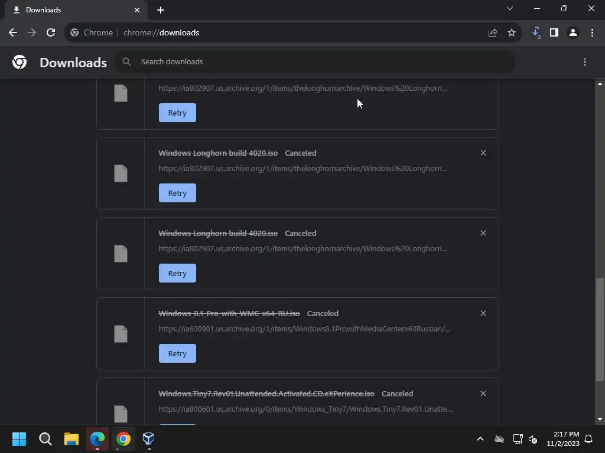Click the scrollbar down arrow
The width and height of the screenshot is (605, 453).
point(600,420)
